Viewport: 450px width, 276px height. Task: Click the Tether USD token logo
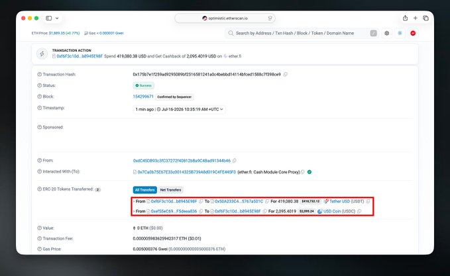(325, 201)
